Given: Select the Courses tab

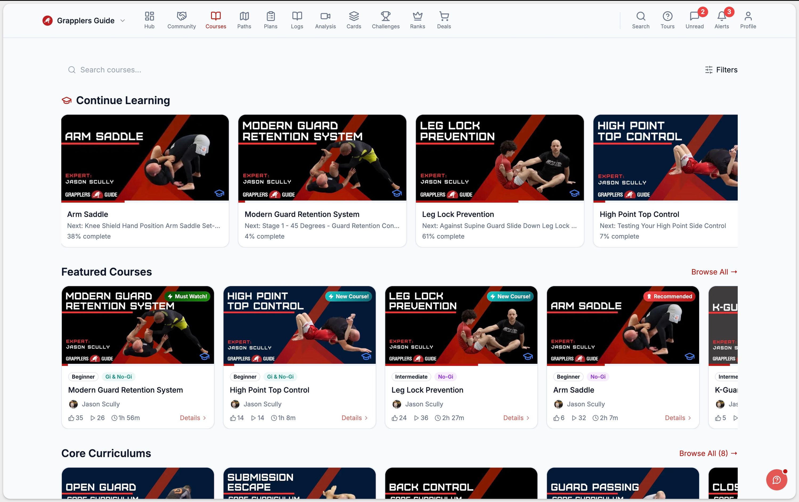Looking at the screenshot, I should pyautogui.click(x=216, y=20).
